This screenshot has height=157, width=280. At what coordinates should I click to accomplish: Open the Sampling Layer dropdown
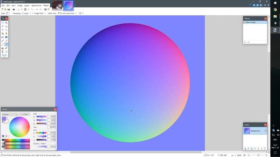click(26, 14)
